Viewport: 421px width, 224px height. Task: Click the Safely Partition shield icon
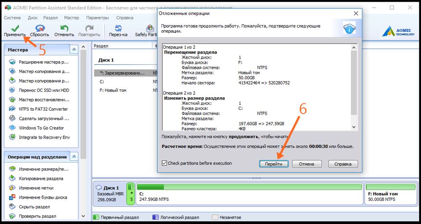[x=150, y=28]
